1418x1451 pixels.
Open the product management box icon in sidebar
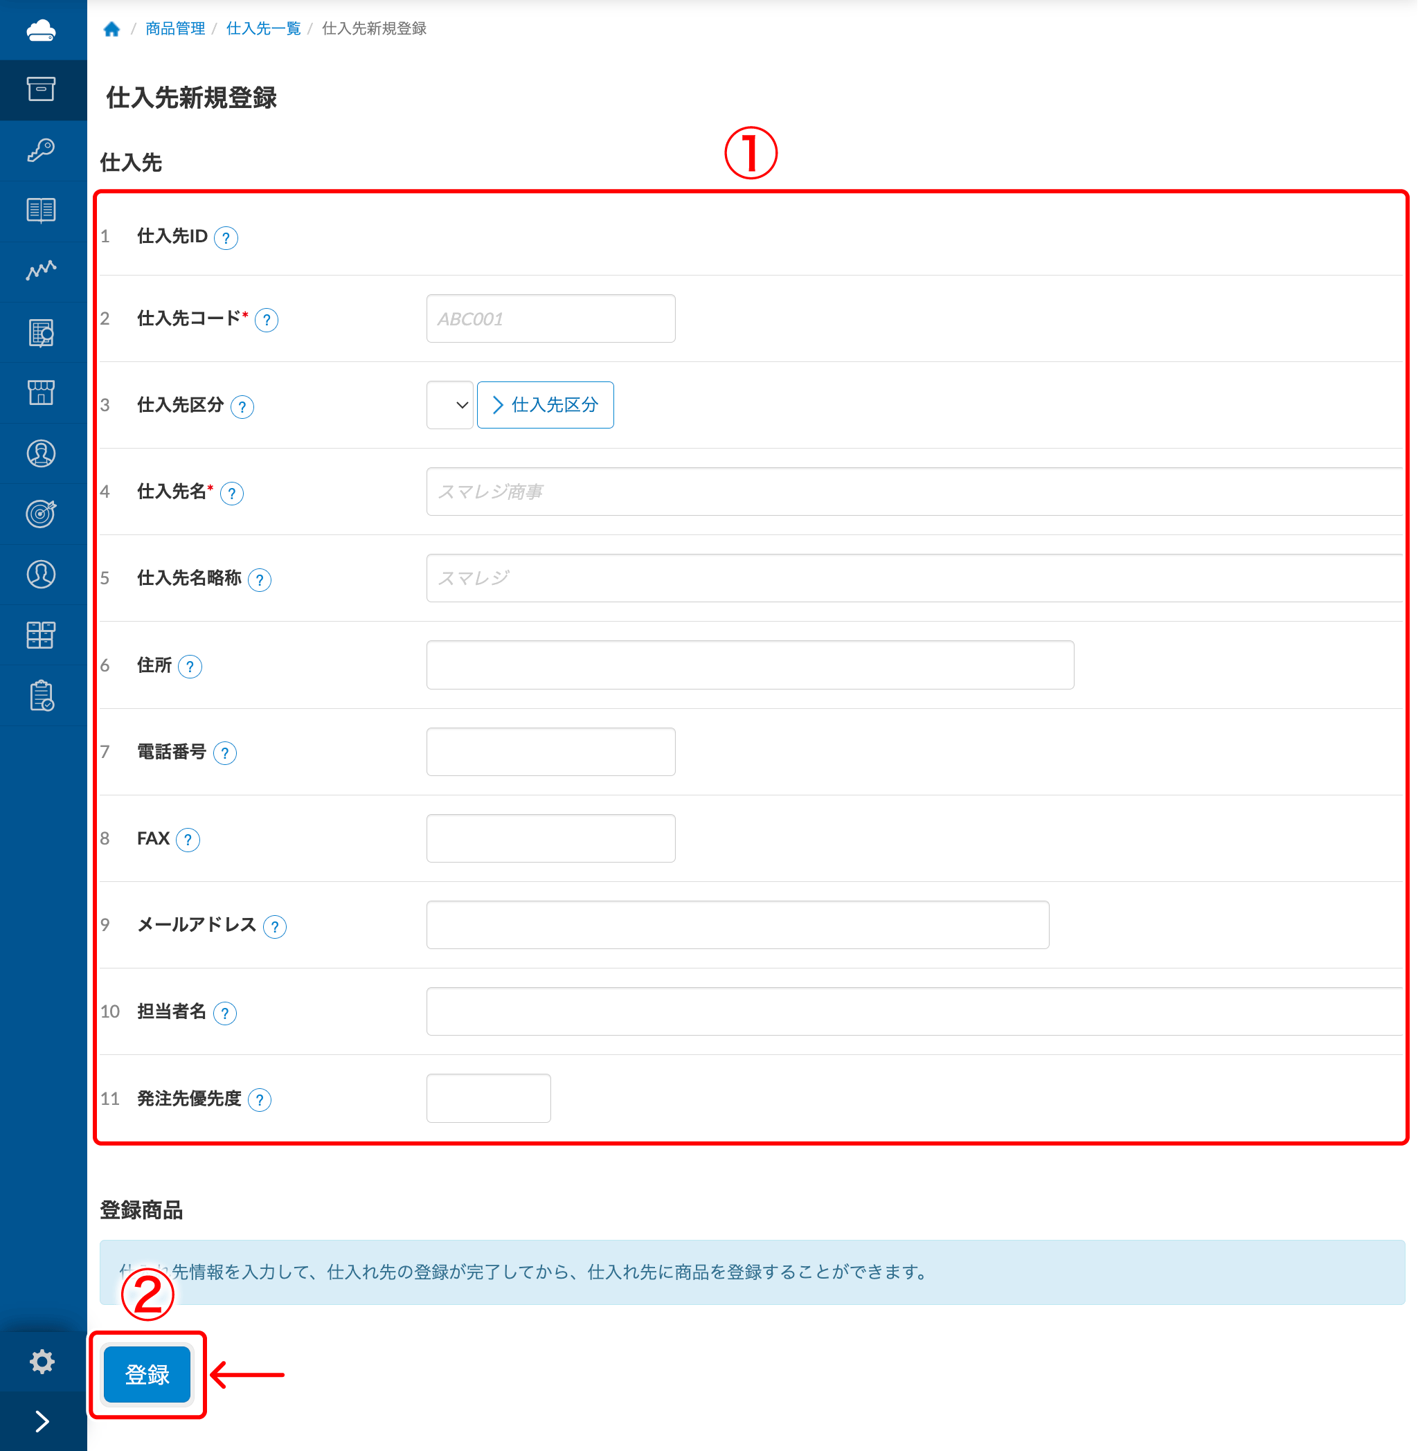(x=42, y=90)
